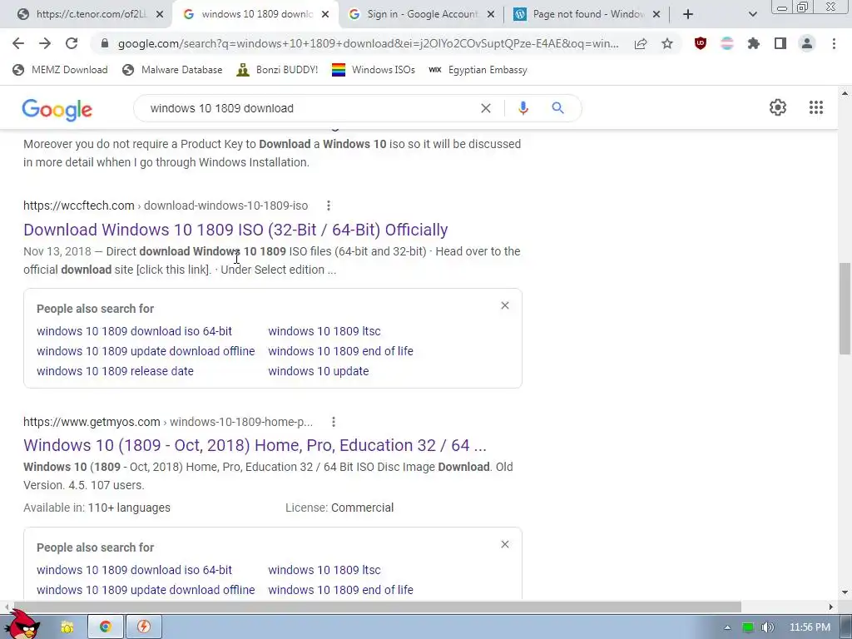Submit search with the magnifier icon
852x639 pixels.
(x=557, y=108)
